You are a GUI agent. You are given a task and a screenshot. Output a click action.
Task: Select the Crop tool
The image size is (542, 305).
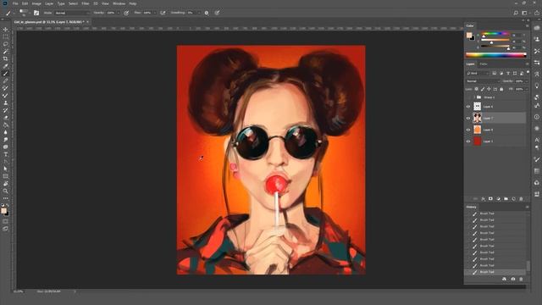pos(6,58)
